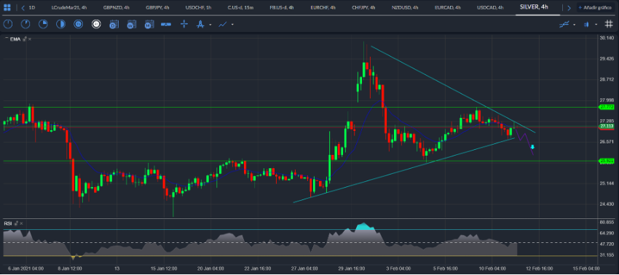Open the line indicators tool icon
The height and width of the screenshot is (275, 619).
223,25
